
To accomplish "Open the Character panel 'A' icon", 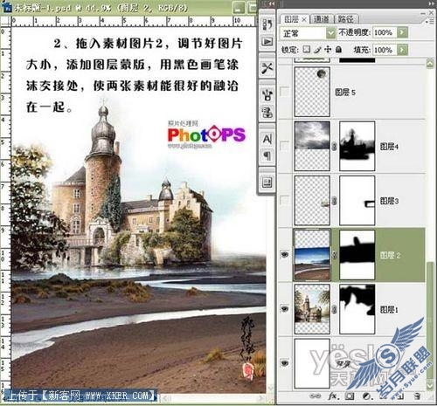I will point(267,139).
